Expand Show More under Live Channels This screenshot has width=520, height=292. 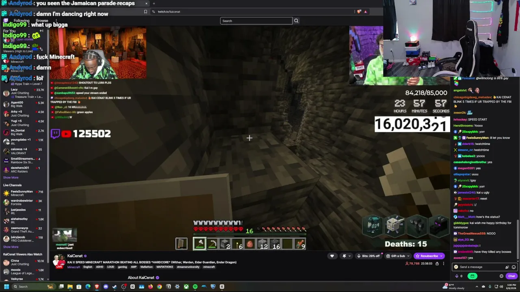(x=11, y=247)
